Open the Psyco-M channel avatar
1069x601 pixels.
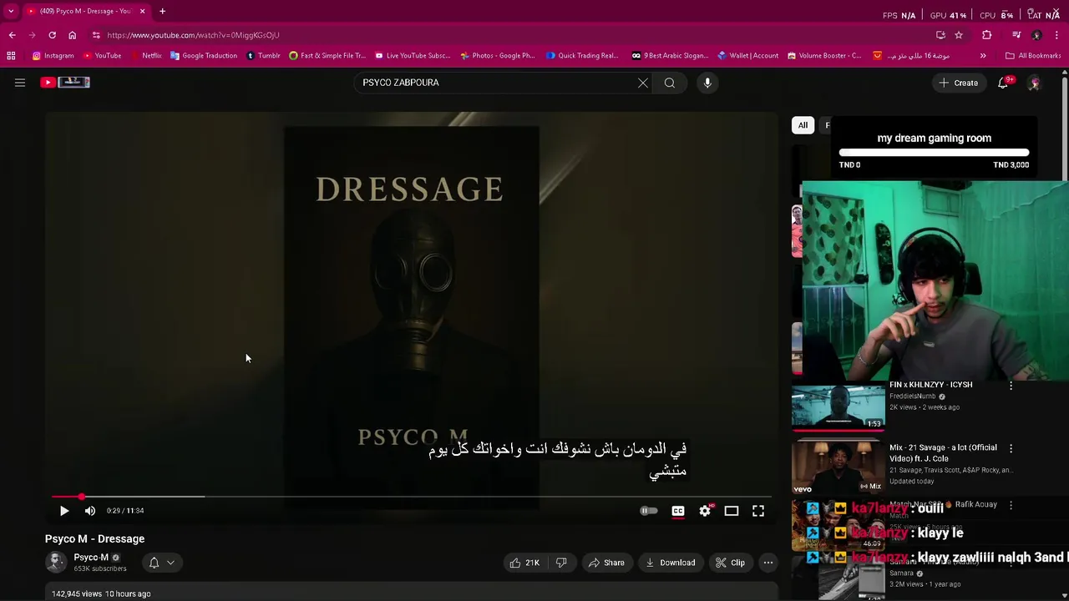pyautogui.click(x=56, y=563)
